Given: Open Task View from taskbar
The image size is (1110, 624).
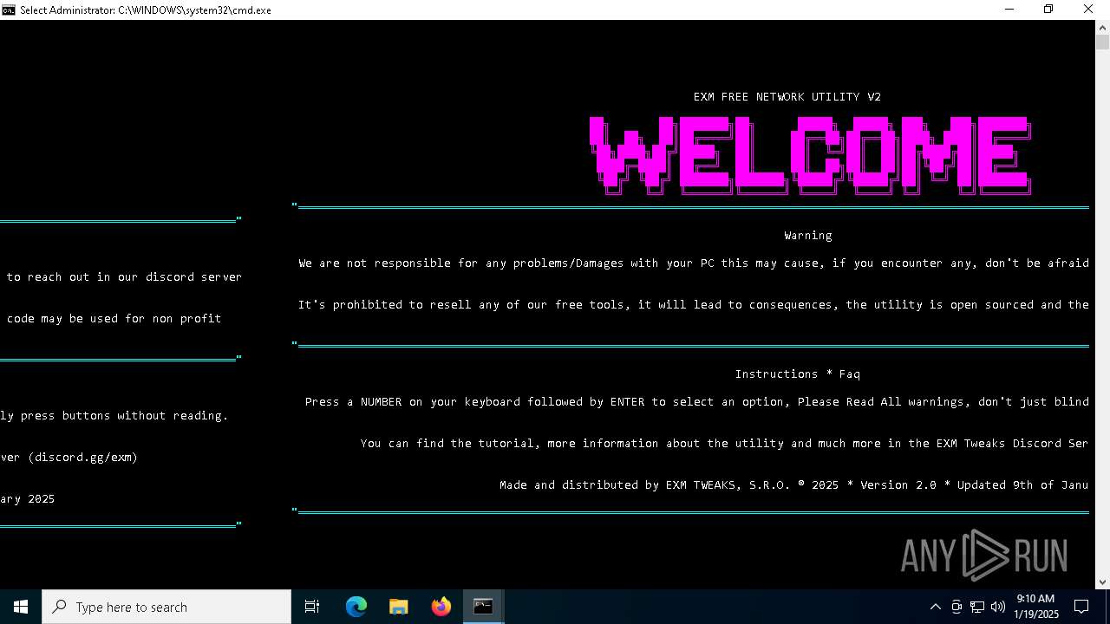Looking at the screenshot, I should click(x=312, y=607).
